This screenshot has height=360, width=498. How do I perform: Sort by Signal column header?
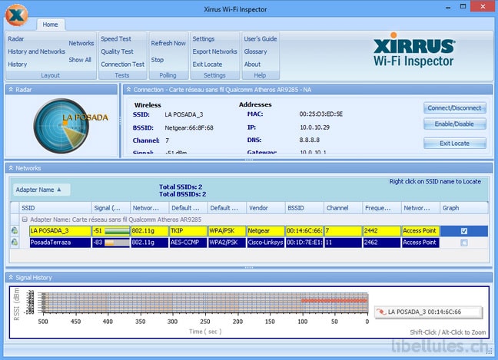click(x=111, y=208)
